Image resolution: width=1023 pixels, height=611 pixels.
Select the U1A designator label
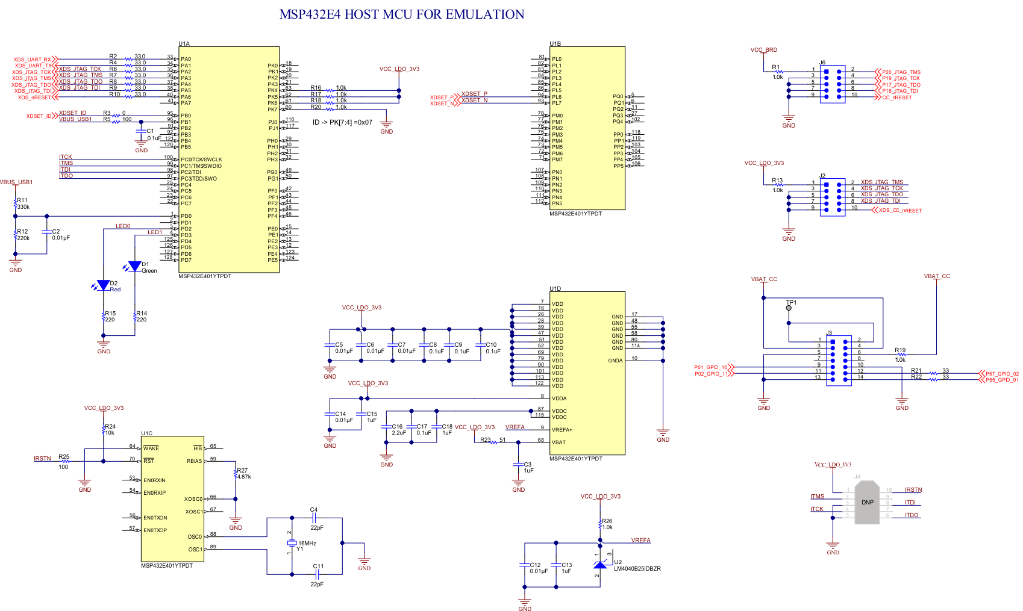[x=184, y=44]
